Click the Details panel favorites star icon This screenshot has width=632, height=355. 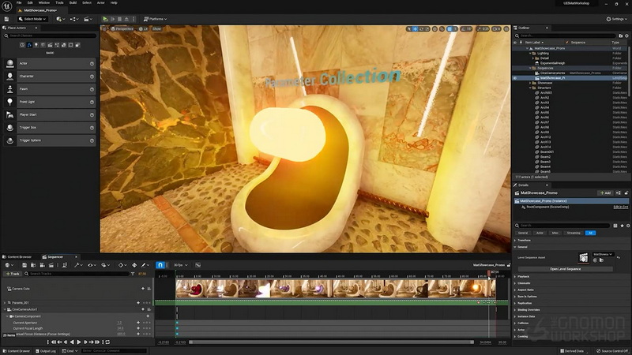pyautogui.click(x=622, y=226)
